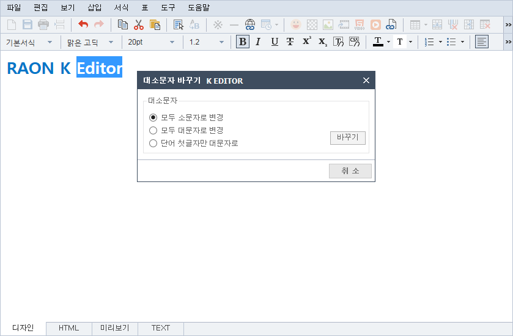Screen dimensions: 513x336
Task: Expand the insert table dropdown arrow
Action: point(426,25)
